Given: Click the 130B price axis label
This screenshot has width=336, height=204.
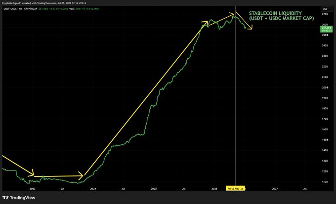Looking at the screenshot, I should (x=325, y=161).
